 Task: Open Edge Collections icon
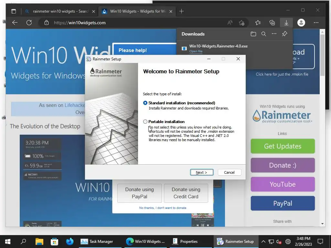(x=272, y=23)
